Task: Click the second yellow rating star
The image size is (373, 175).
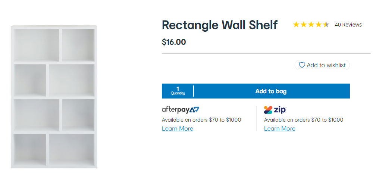Action: click(x=304, y=25)
